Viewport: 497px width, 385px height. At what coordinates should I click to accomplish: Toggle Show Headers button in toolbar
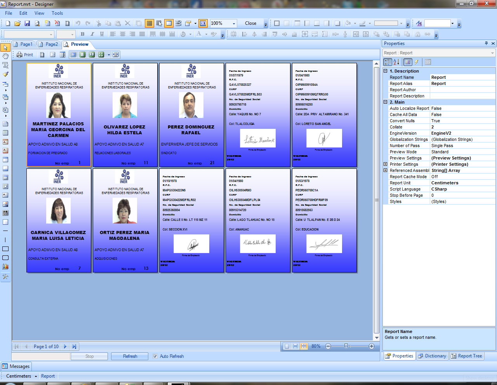click(x=169, y=23)
